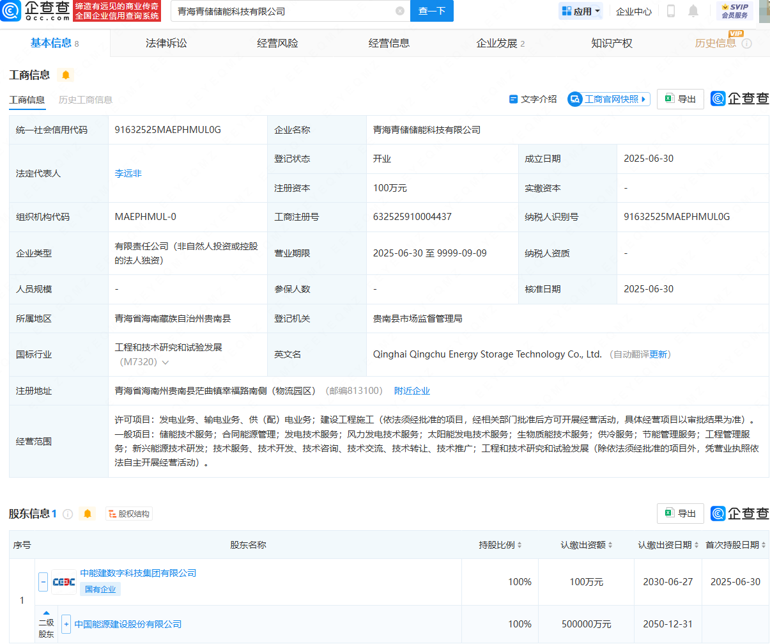Click the user avatar in header
The height and width of the screenshot is (644, 770).
coord(764,11)
